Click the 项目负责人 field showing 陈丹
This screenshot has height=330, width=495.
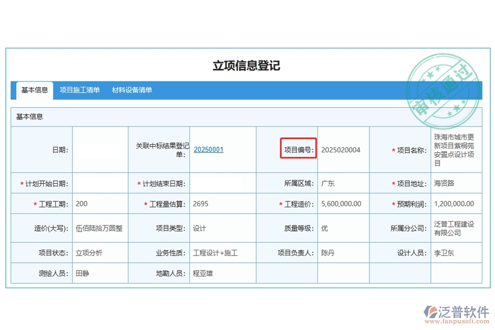coord(342,252)
